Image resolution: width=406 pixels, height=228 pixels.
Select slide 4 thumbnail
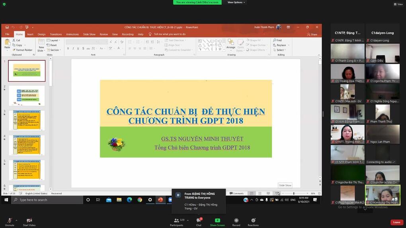[27, 146]
